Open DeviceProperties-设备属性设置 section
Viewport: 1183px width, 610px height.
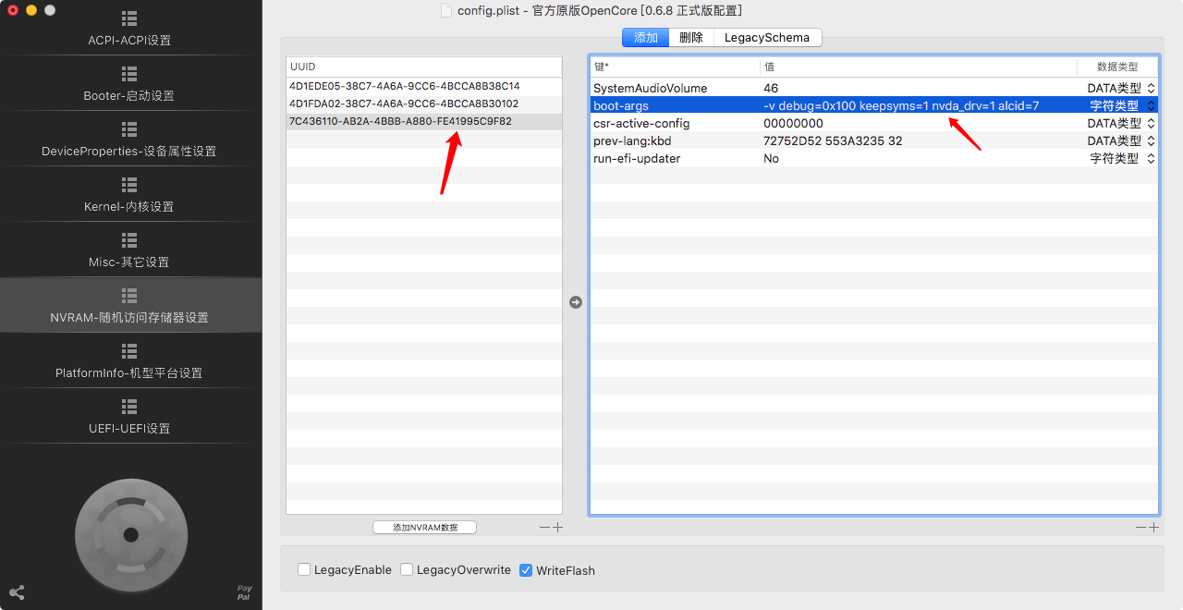129,140
